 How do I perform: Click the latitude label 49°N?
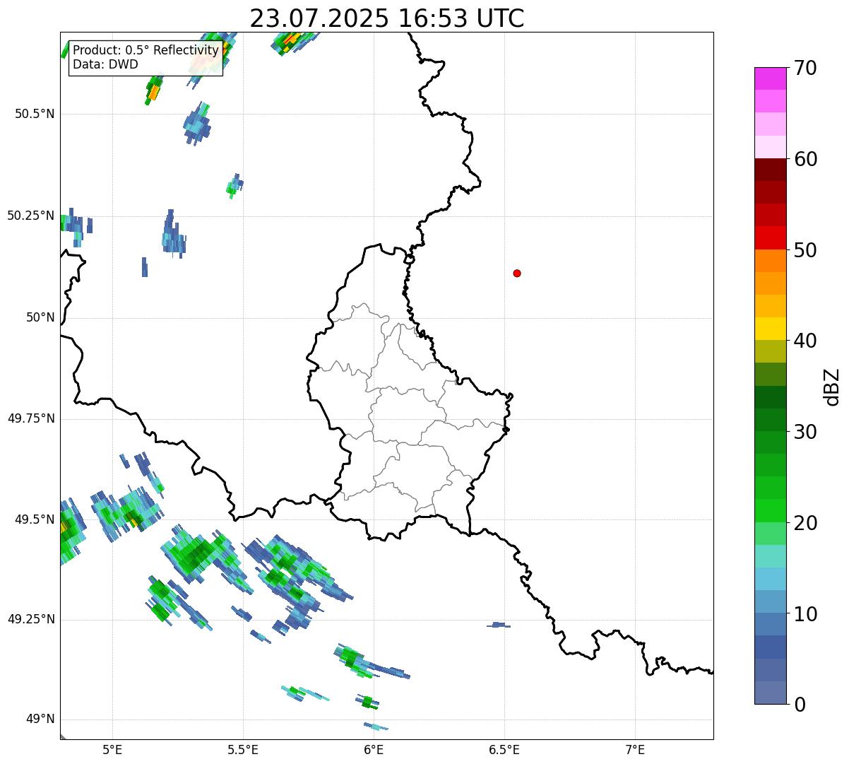(x=40, y=719)
